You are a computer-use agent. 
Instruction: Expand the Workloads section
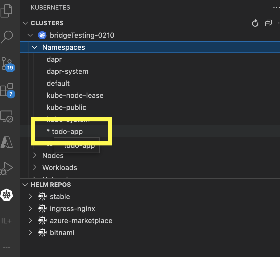pos(35,168)
